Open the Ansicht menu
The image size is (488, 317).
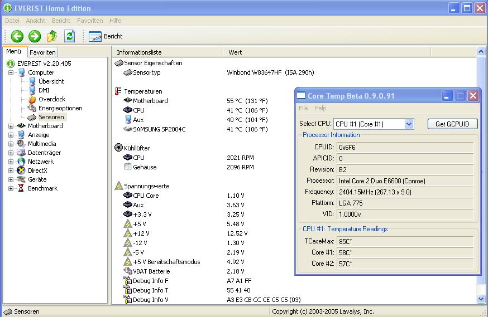pos(36,21)
